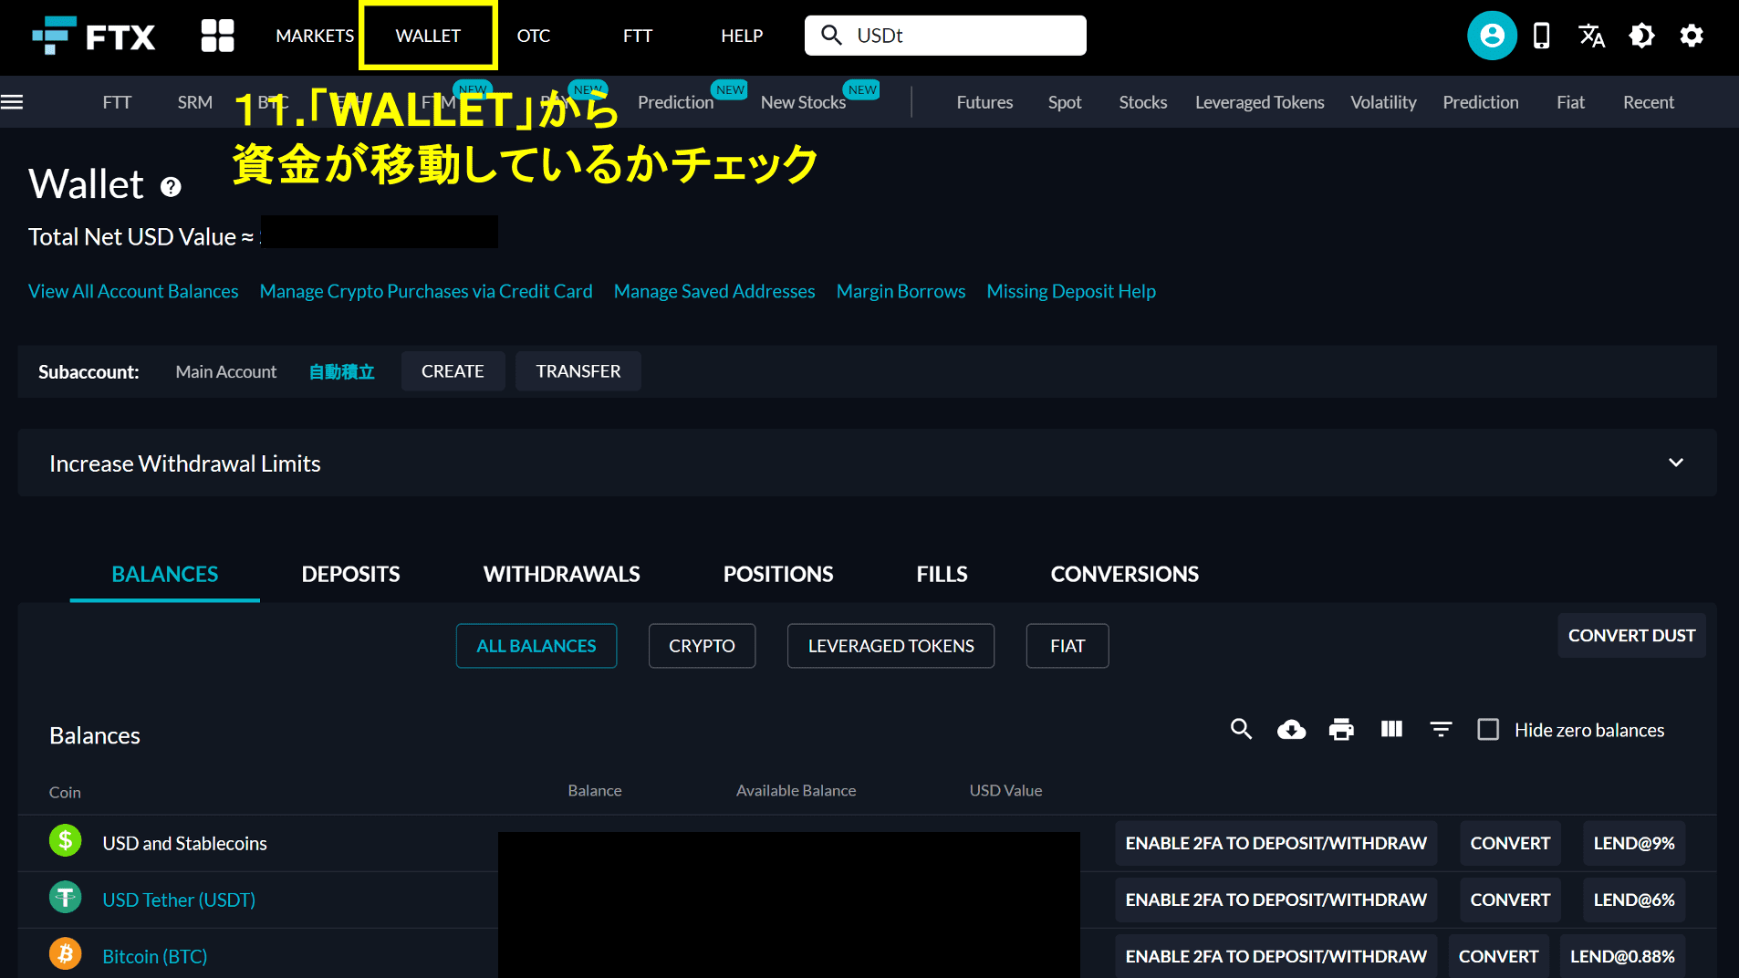Click the USDt search field
Viewport: 1739px width, 978px height.
click(945, 36)
